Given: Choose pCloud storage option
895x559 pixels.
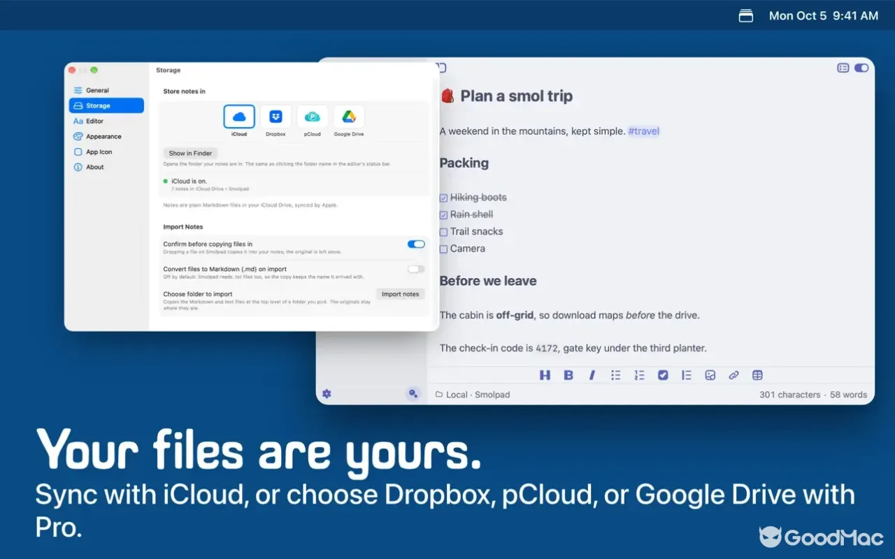Looking at the screenshot, I should [313, 117].
